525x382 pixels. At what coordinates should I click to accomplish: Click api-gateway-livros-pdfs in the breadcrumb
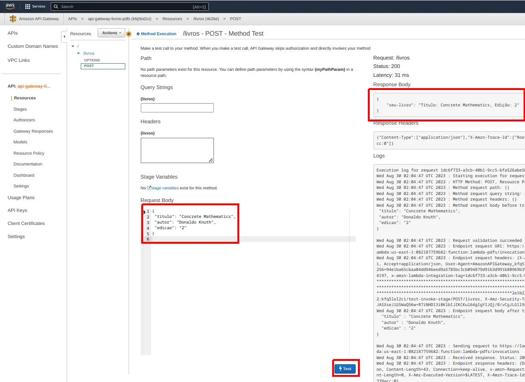[120, 19]
